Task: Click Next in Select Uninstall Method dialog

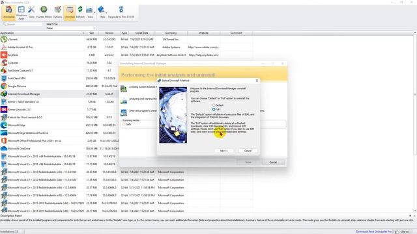Action: [224, 151]
